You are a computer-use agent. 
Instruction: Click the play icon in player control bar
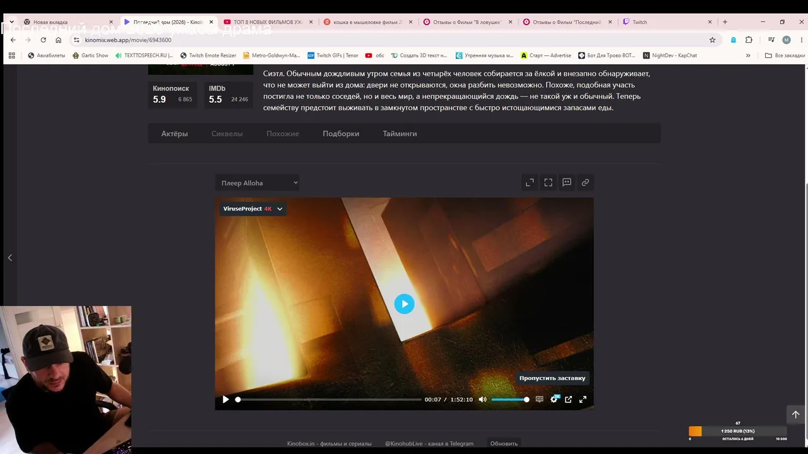coord(225,399)
